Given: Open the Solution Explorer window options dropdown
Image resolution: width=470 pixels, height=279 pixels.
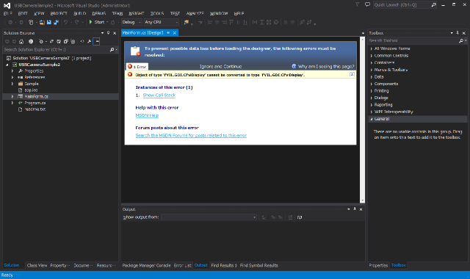Looking at the screenshot, I should (102, 33).
